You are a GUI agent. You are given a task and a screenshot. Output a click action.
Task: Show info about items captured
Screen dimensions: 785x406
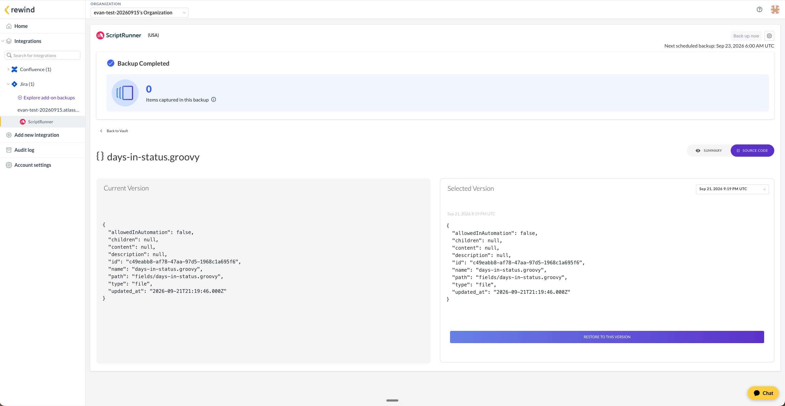[x=214, y=99]
